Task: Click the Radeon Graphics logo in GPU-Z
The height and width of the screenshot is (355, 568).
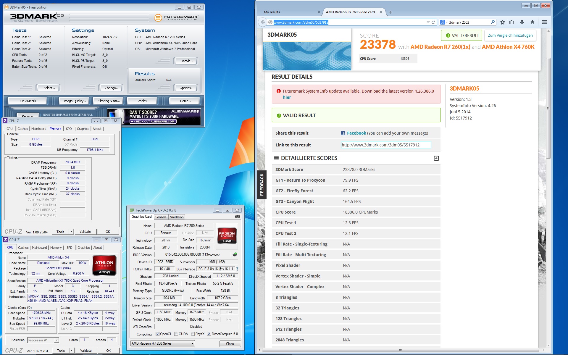Action: pos(227,235)
